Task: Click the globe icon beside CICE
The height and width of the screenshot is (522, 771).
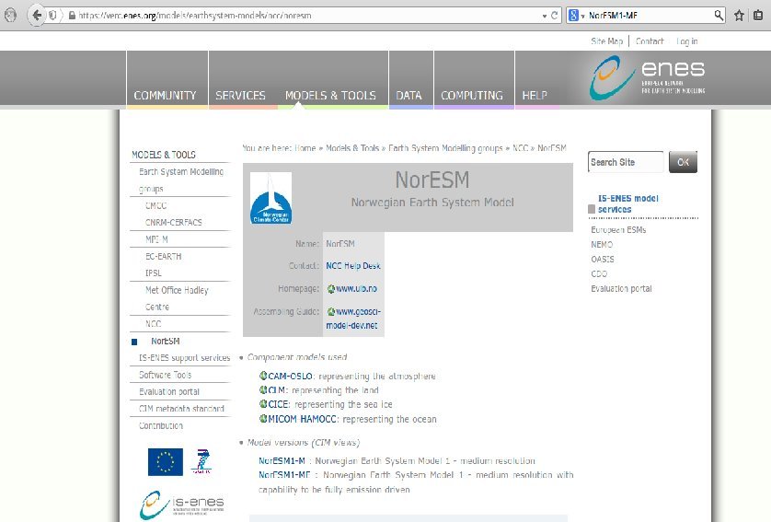Action: point(263,404)
